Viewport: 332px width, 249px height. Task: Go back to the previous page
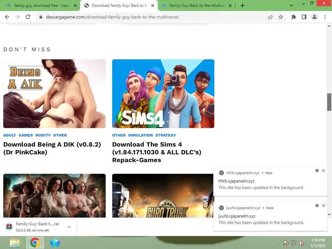point(7,17)
